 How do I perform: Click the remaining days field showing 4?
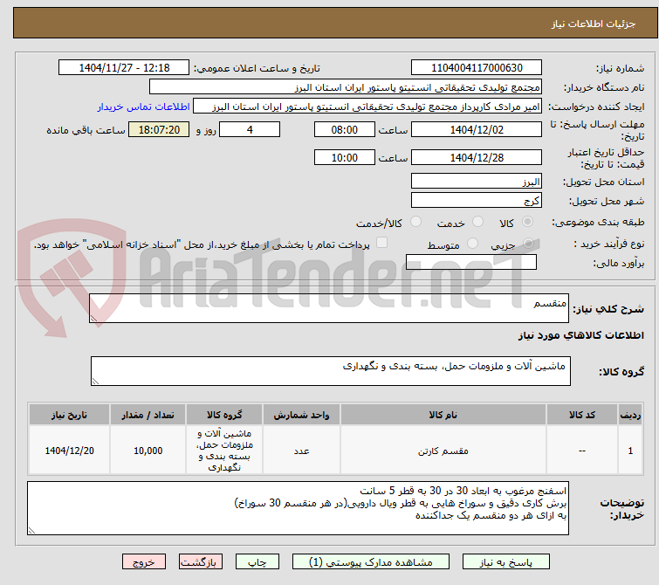250,129
